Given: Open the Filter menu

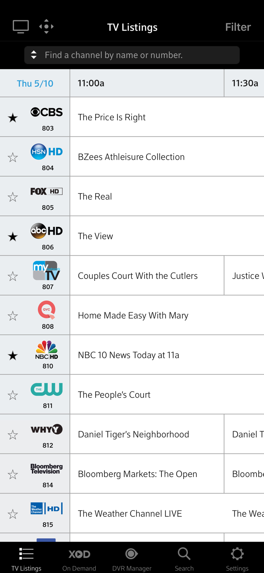Looking at the screenshot, I should [x=238, y=27].
